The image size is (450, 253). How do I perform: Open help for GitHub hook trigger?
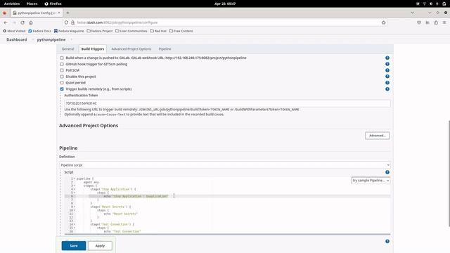[x=387, y=64]
